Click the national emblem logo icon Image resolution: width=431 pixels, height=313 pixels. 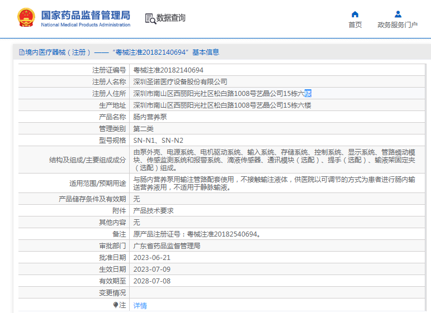(26, 17)
